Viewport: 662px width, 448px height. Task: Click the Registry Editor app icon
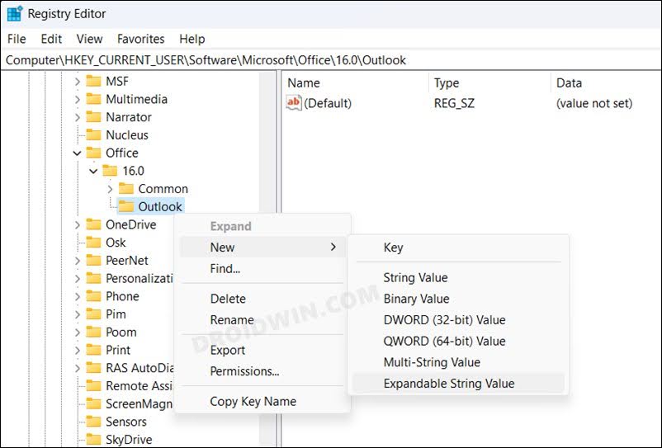[x=15, y=13]
